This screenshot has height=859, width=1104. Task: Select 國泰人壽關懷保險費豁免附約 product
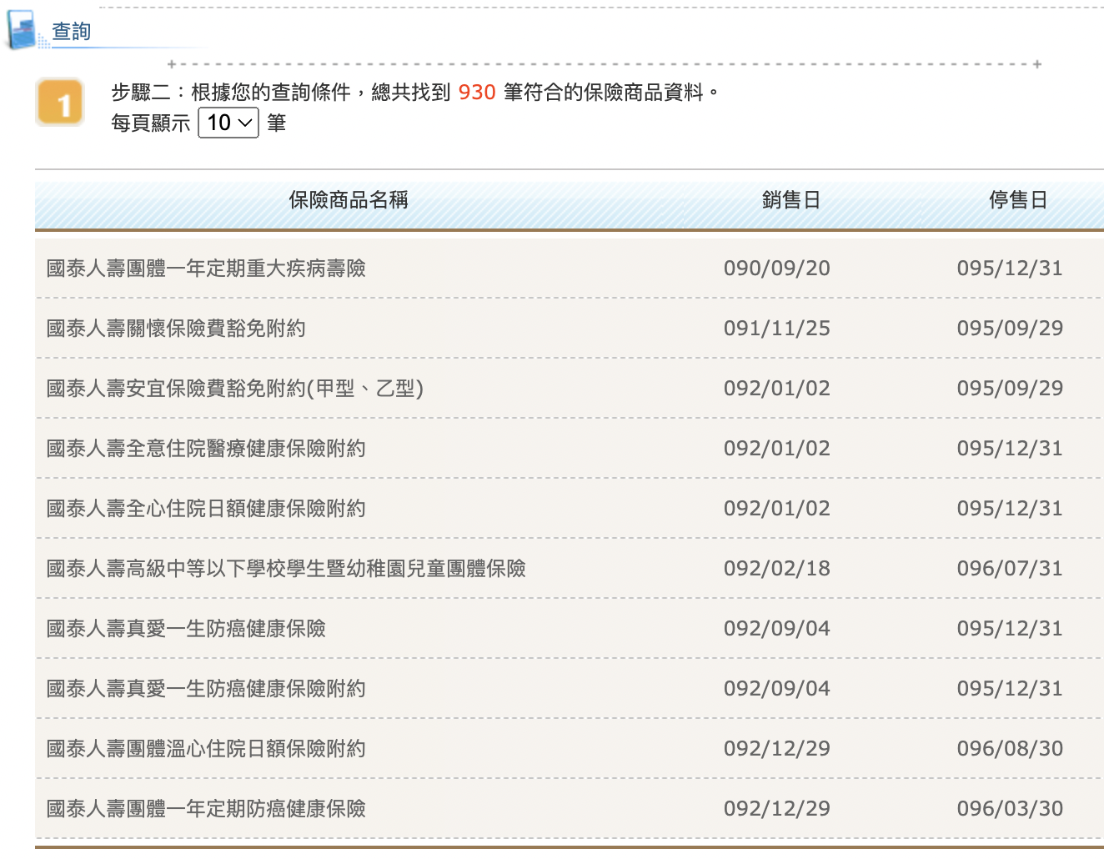(176, 329)
